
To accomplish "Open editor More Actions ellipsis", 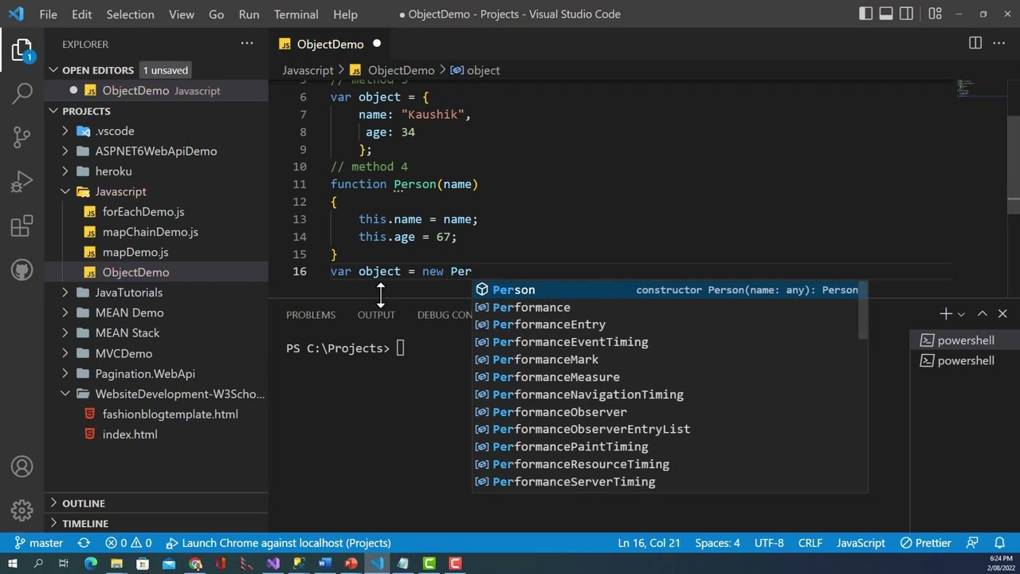I will pos(998,43).
